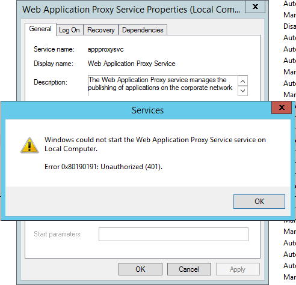
Task: Select the Dependencies tab
Action: coord(143,30)
